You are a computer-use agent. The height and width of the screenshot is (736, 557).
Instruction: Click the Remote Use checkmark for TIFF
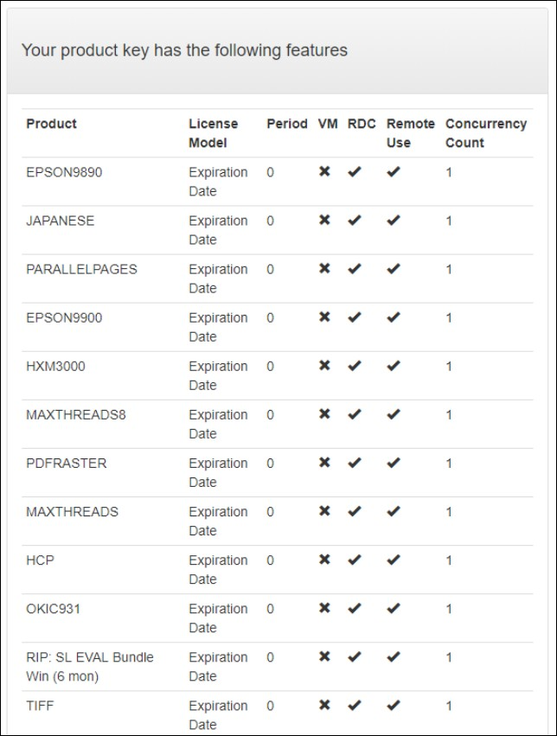394,705
